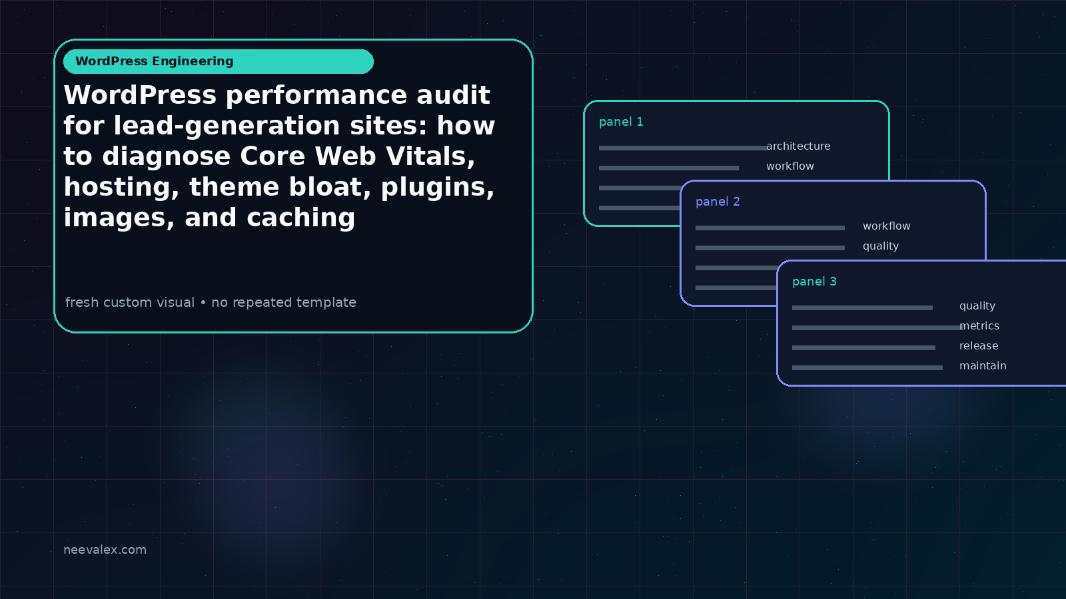Select the 'panel 1' title
Viewport: 1066px width, 599px height.
click(621, 122)
